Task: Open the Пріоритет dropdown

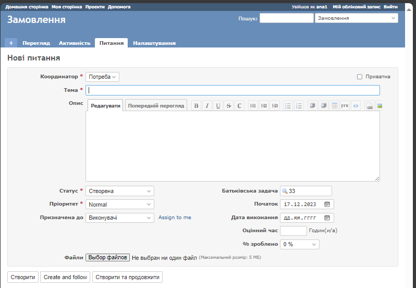Action: [119, 205]
